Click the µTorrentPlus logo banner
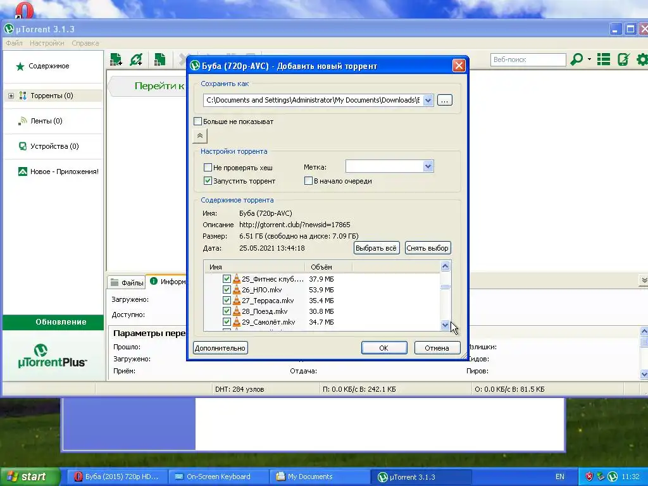Screen dimensions: 648x486 53,356
